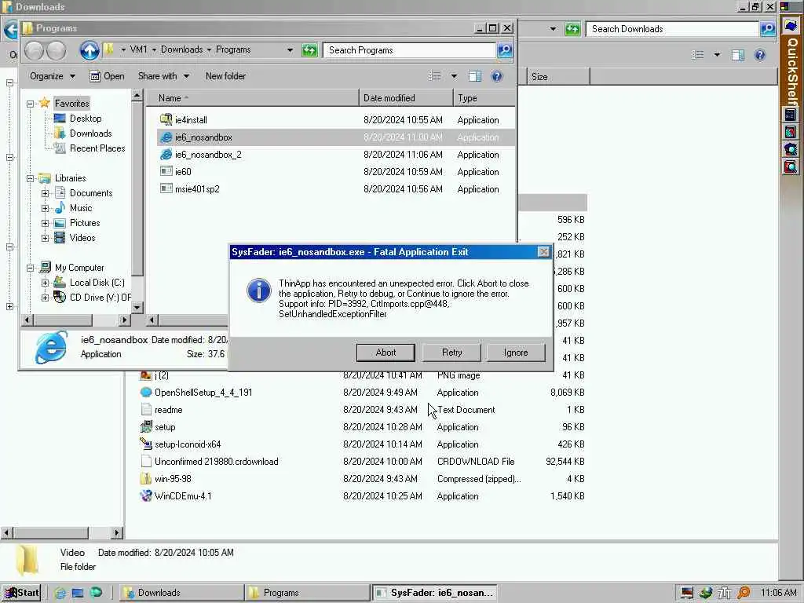Click the Up arrow in Programs window
804x603 pixels.
tap(90, 50)
